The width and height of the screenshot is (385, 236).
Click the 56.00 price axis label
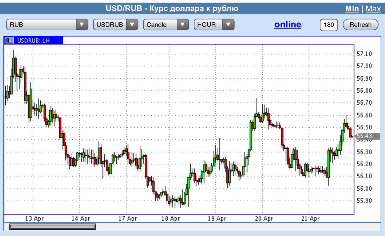364,189
